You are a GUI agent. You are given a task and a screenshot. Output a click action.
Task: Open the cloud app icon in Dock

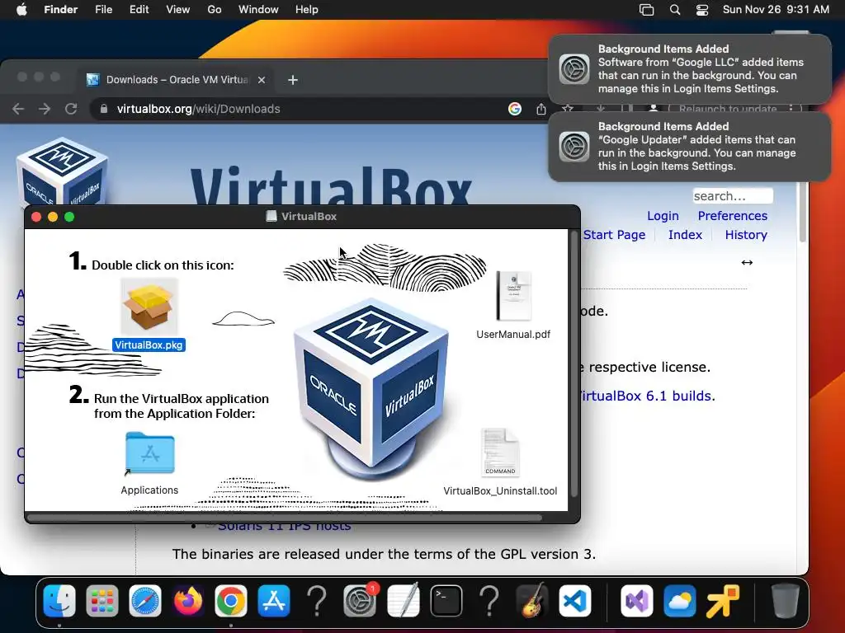pos(680,601)
